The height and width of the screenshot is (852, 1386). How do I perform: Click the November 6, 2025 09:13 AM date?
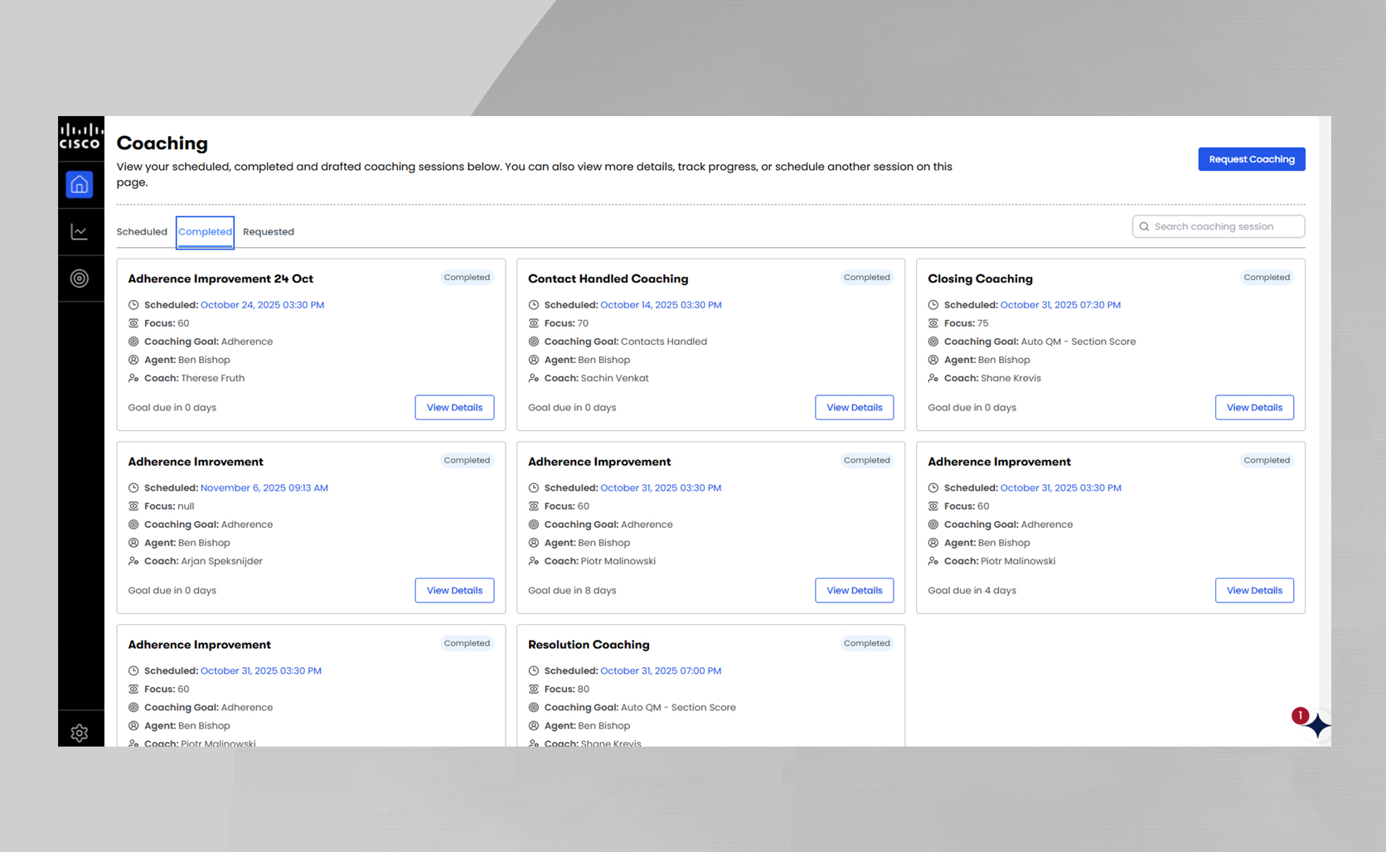pyautogui.click(x=264, y=488)
